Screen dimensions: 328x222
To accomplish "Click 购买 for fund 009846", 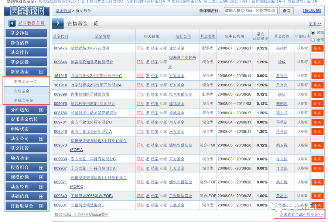I will 317,62.
